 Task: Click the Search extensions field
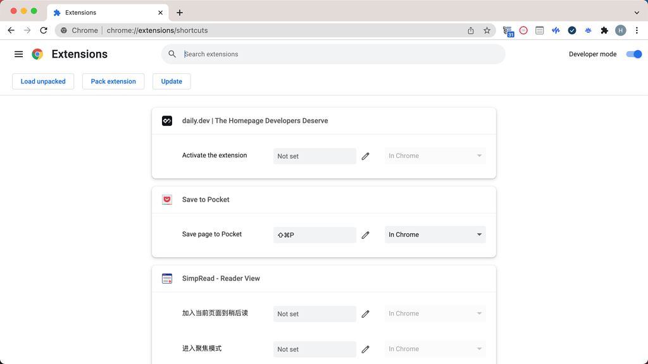click(333, 54)
